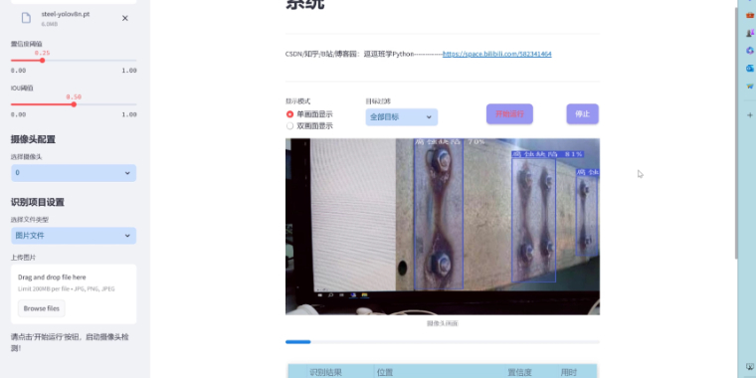Open Microsoft 365 Copilot sidebar icon
The image size is (756, 378).
tap(750, 50)
